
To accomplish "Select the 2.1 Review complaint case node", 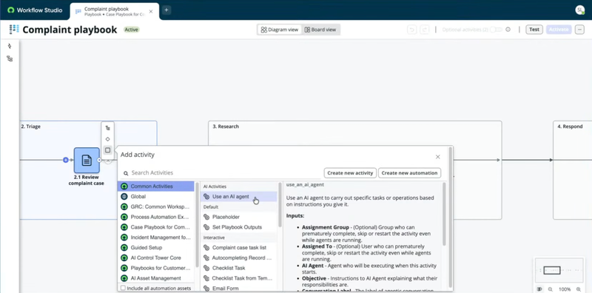I will [87, 161].
